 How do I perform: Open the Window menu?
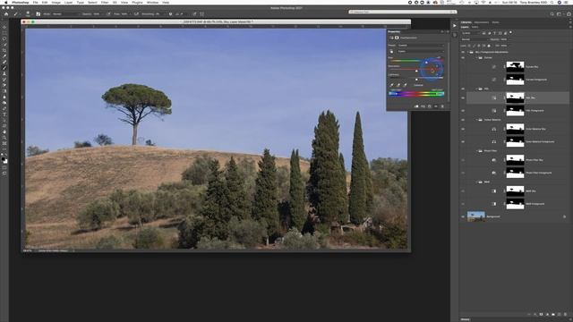152,2
